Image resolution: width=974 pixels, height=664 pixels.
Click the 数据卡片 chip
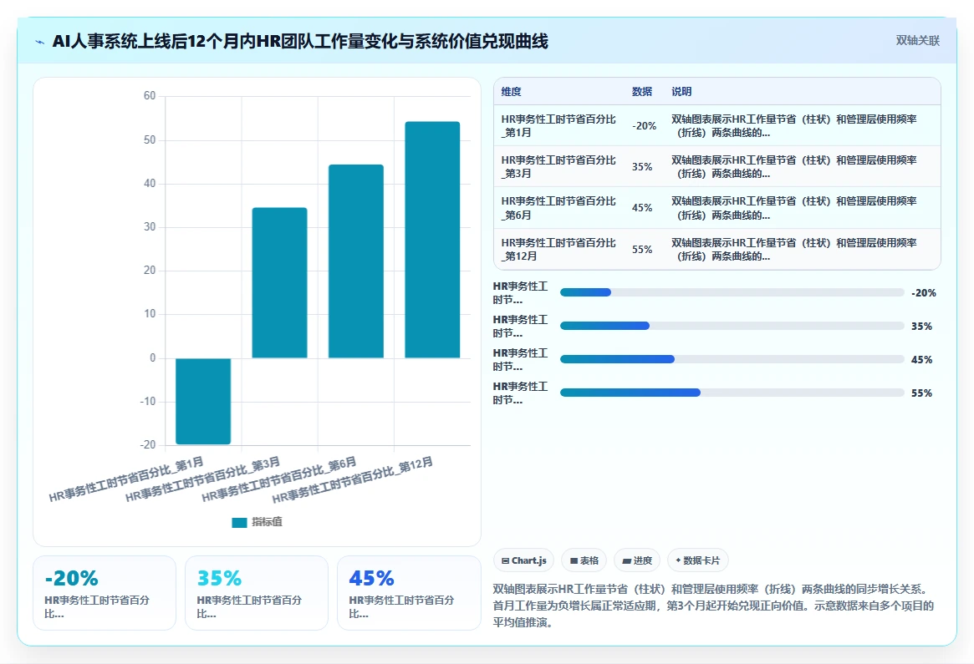(697, 560)
